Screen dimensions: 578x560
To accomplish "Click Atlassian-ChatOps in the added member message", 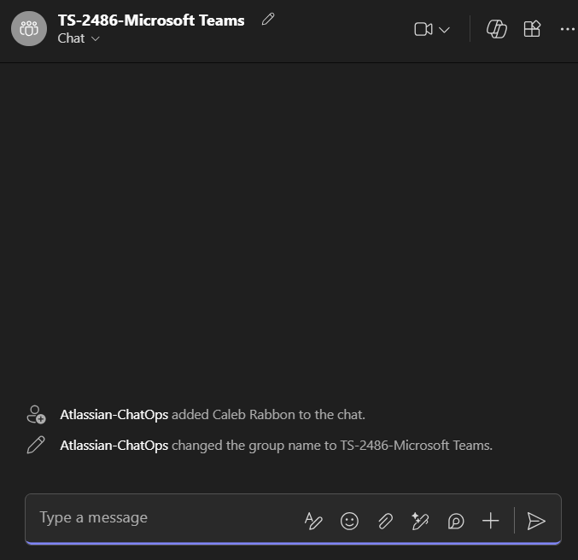I will pyautogui.click(x=114, y=415).
